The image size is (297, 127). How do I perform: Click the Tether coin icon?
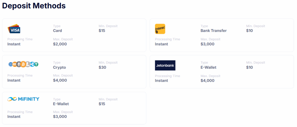pos(36,64)
